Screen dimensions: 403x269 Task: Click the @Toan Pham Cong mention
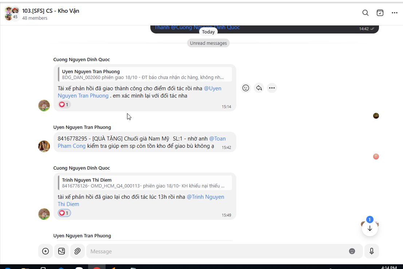coord(142,142)
